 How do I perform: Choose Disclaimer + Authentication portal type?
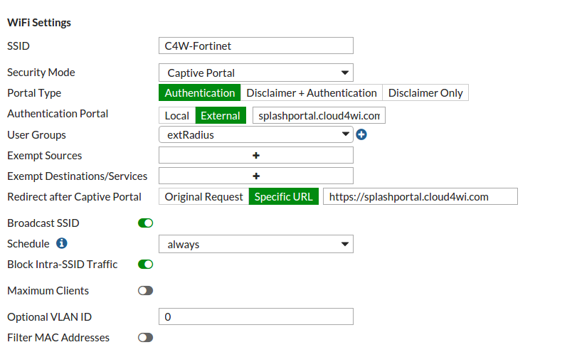[311, 93]
